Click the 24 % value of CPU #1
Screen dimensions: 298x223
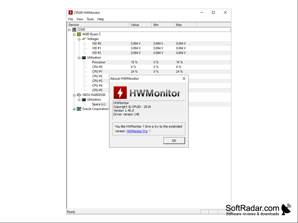(x=134, y=72)
